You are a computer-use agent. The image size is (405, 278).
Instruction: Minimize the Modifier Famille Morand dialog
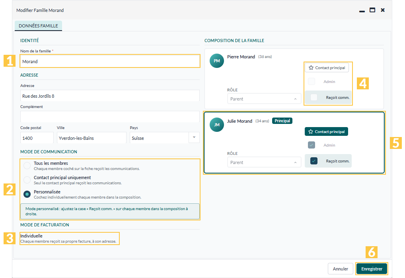[362, 11]
